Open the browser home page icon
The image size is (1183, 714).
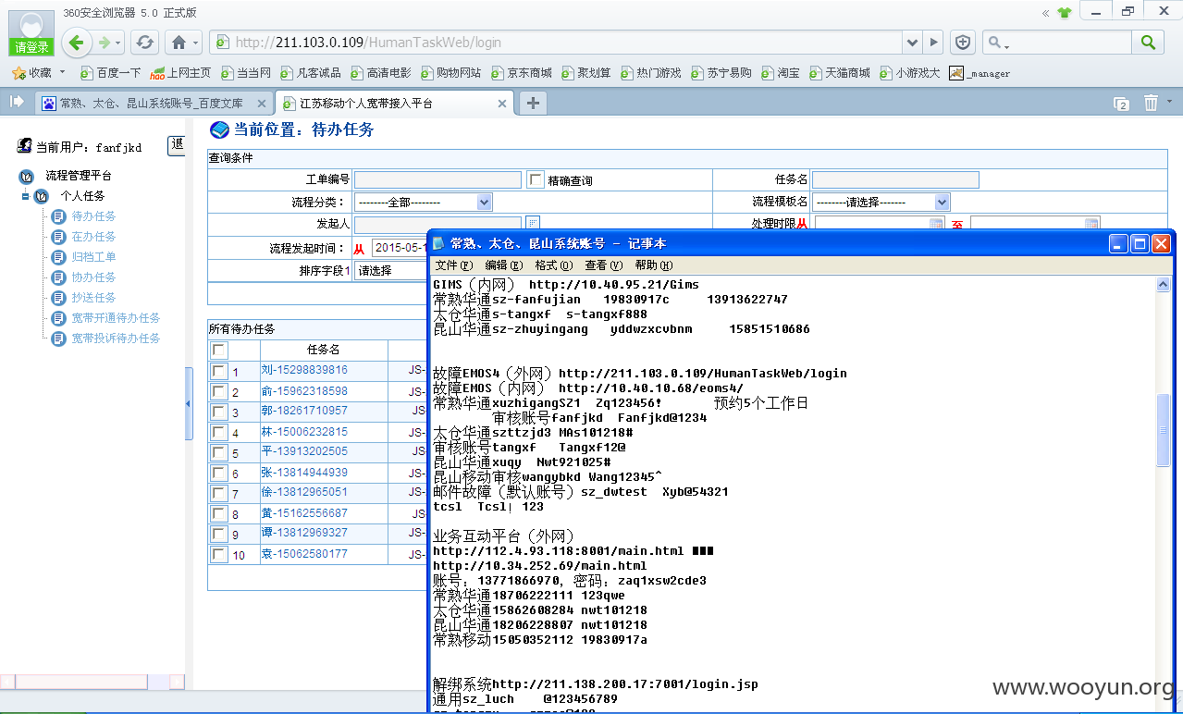(x=179, y=42)
